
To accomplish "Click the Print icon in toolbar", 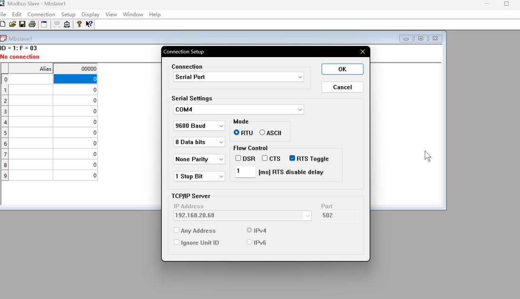I will [x=32, y=24].
